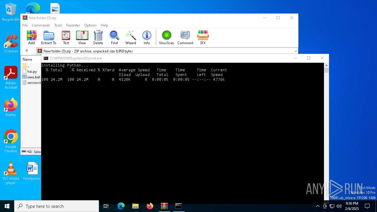Viewport: 377px width, 212px height.
Task: Open the View toolbar icon
Action: pos(82,37)
